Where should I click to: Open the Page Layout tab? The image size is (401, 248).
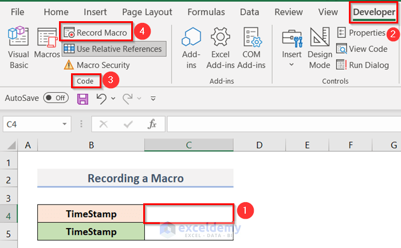click(146, 11)
